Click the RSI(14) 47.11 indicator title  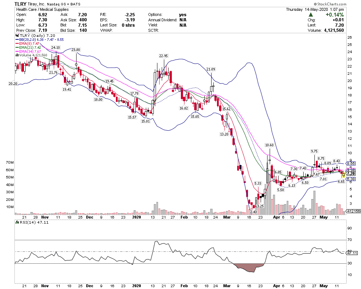[x=32, y=223]
